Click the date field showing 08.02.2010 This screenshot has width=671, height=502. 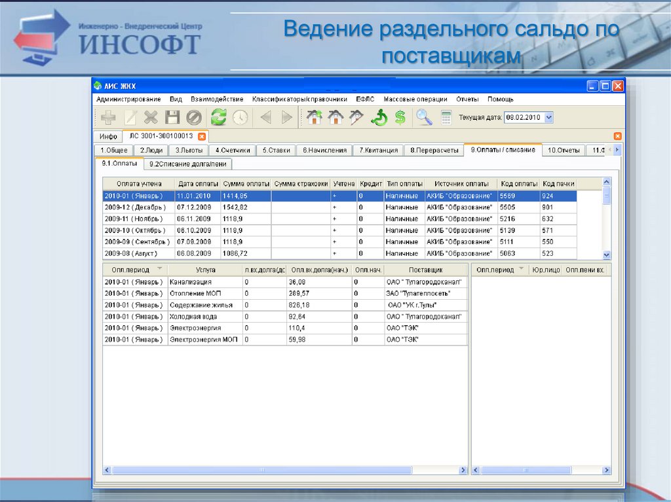[524, 117]
